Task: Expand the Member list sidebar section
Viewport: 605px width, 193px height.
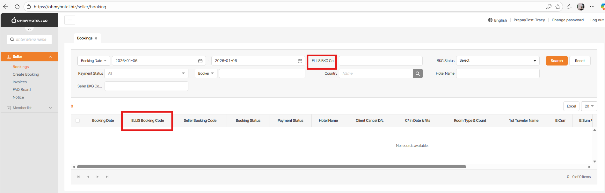Action: coord(29,108)
